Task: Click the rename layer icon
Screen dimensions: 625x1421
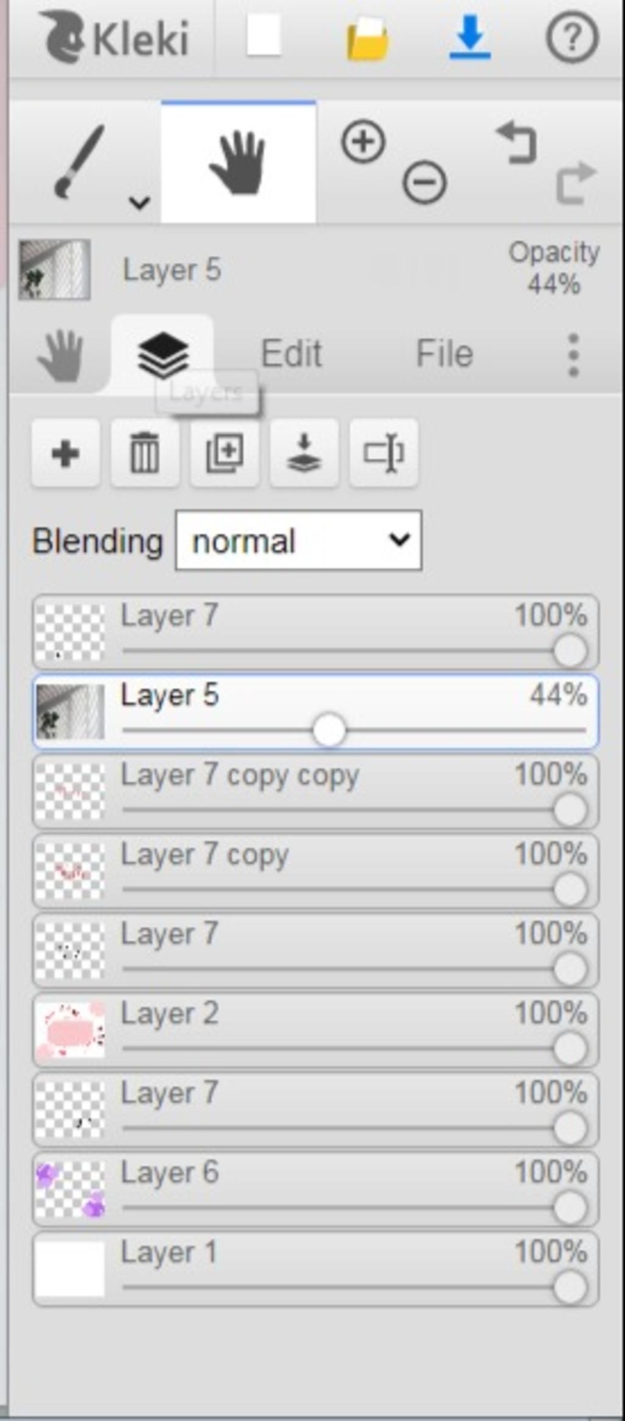Action: (x=383, y=453)
